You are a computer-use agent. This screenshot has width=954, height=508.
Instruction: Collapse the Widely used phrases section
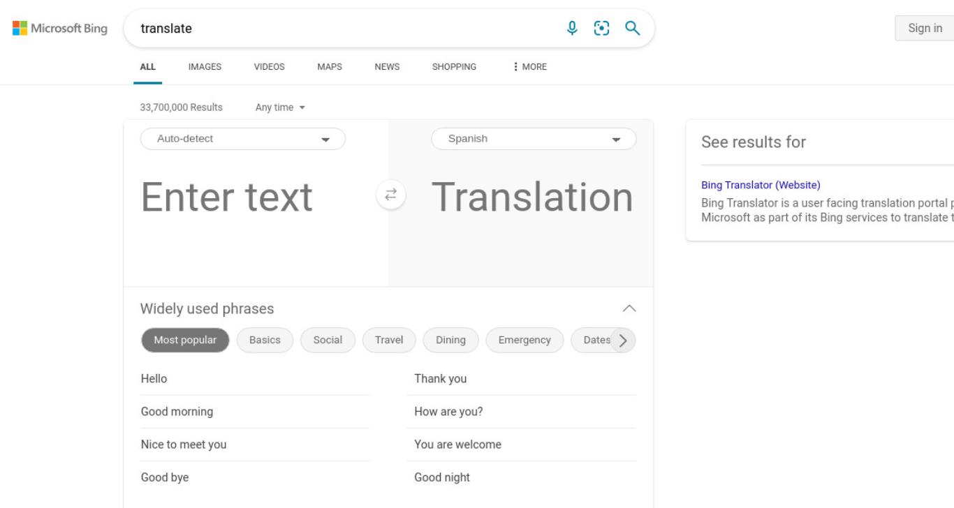(x=629, y=308)
